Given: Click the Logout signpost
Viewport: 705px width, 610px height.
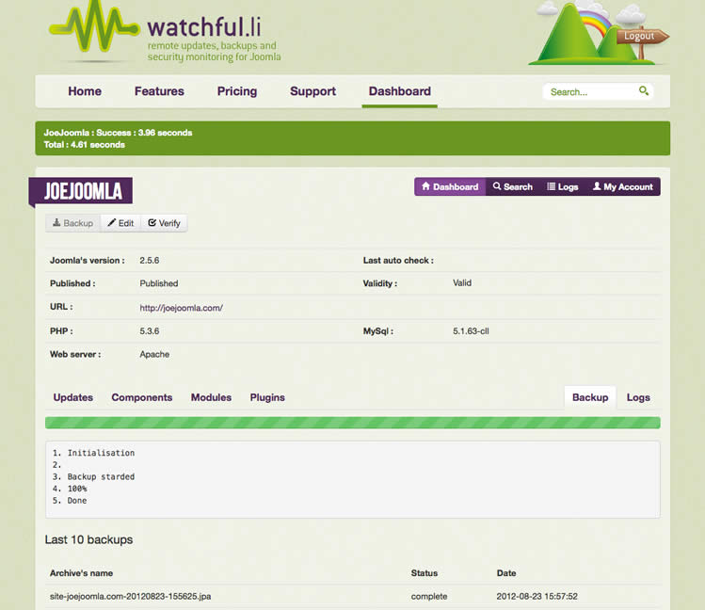Looking at the screenshot, I should pos(642,37).
